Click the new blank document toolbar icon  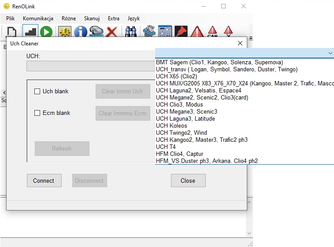coord(11,32)
